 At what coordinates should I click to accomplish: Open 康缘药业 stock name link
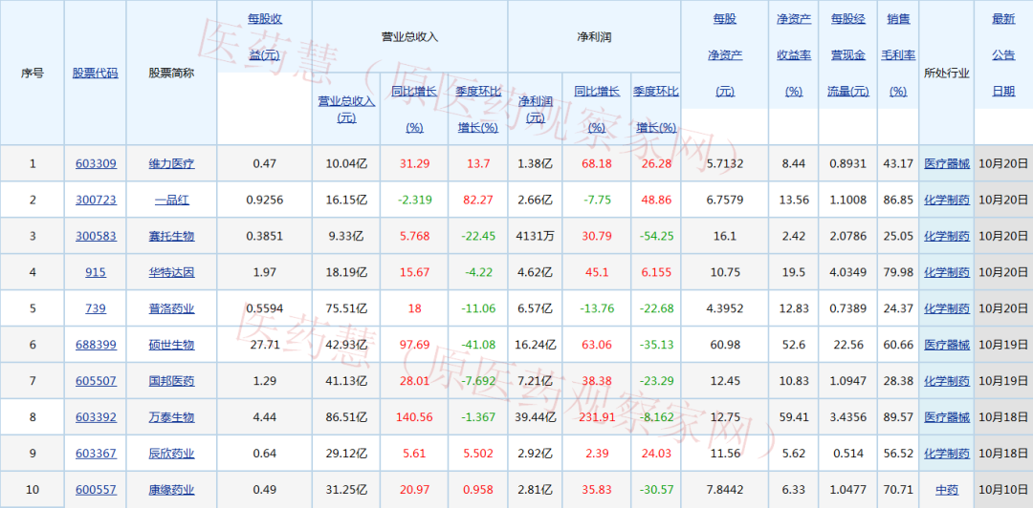coord(171,490)
